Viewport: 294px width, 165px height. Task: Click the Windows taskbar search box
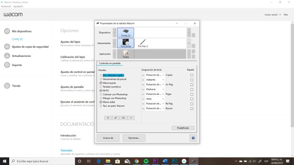coord(42,161)
